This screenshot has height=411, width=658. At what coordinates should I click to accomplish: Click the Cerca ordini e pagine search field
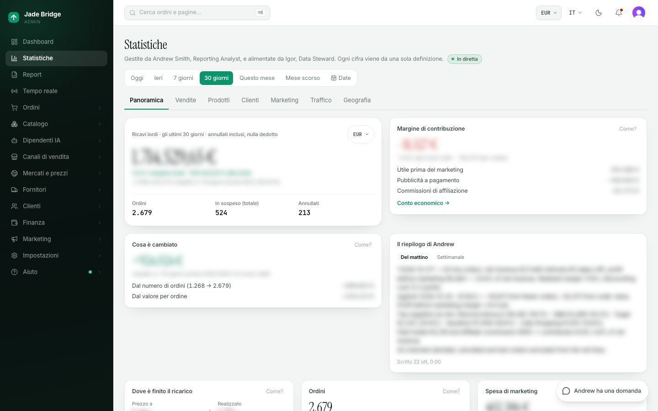(197, 13)
